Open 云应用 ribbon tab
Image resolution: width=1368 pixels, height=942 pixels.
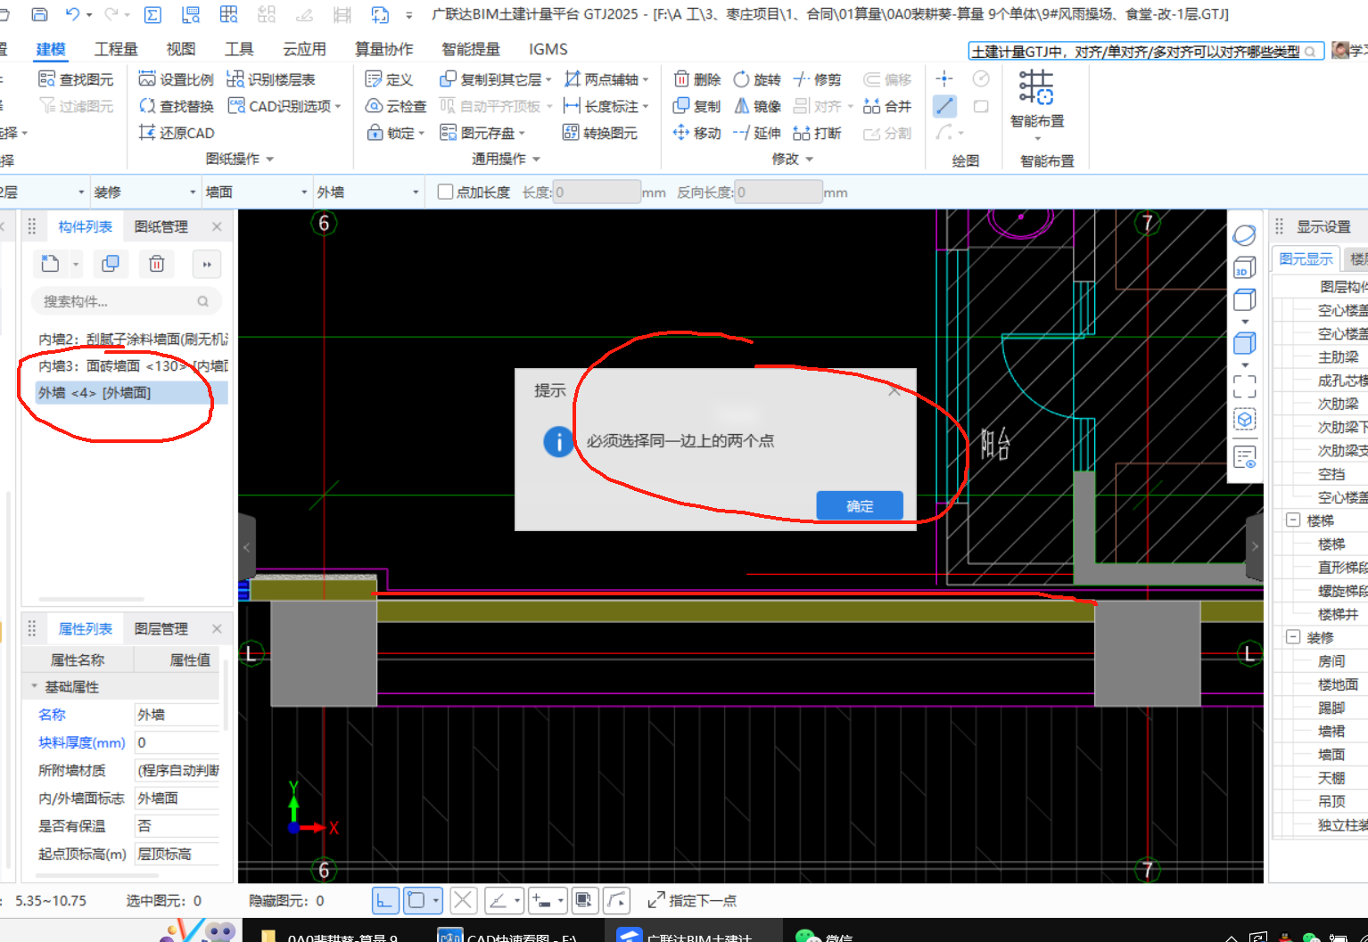click(304, 49)
